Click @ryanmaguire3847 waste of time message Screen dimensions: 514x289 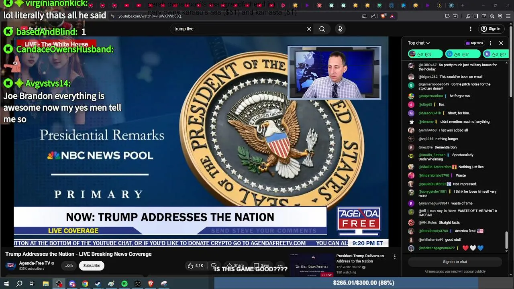click(x=455, y=204)
